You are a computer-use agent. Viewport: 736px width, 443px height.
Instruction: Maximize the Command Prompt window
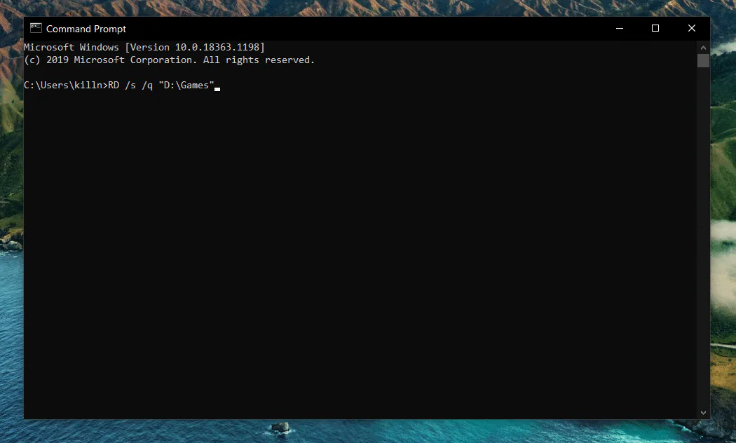655,28
